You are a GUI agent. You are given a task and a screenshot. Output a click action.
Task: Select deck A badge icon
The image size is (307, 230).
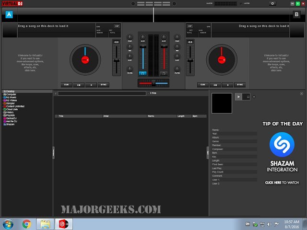tap(9, 15)
